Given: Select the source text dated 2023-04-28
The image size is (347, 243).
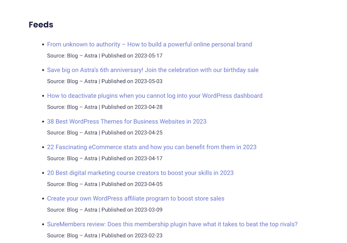Looking at the screenshot, I should [x=105, y=107].
